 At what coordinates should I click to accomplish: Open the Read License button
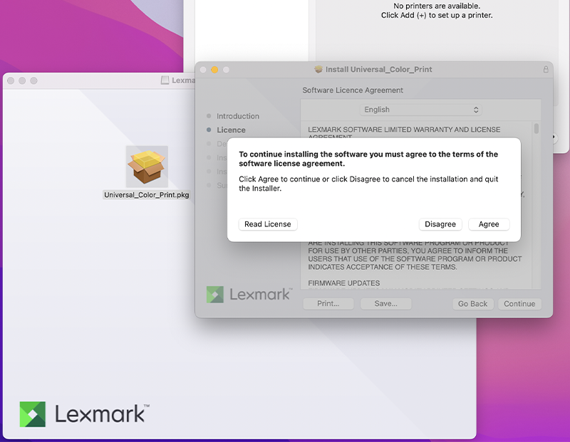[268, 224]
